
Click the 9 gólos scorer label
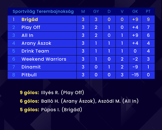(30, 92)
